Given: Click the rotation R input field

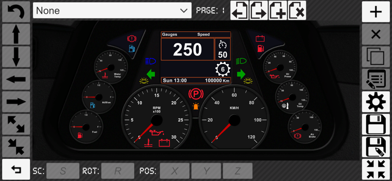Looking at the screenshot, I should coord(118,171).
